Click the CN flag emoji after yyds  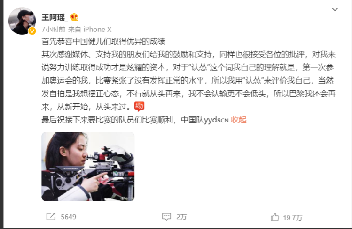[225, 121]
